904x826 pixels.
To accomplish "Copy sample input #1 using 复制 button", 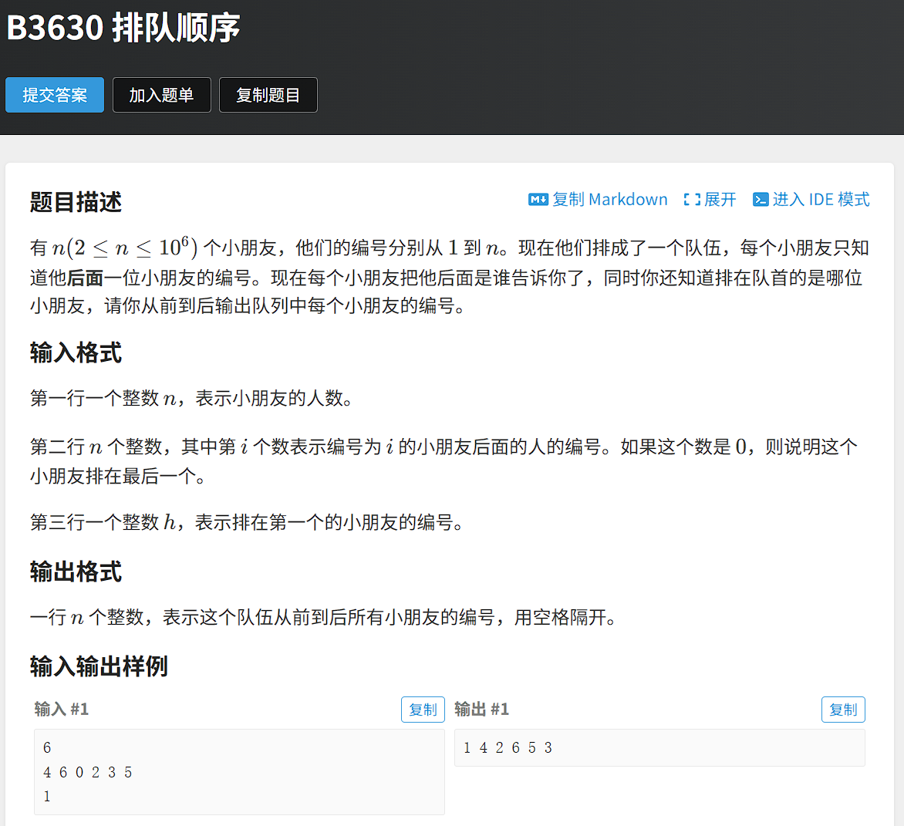I will [x=423, y=710].
